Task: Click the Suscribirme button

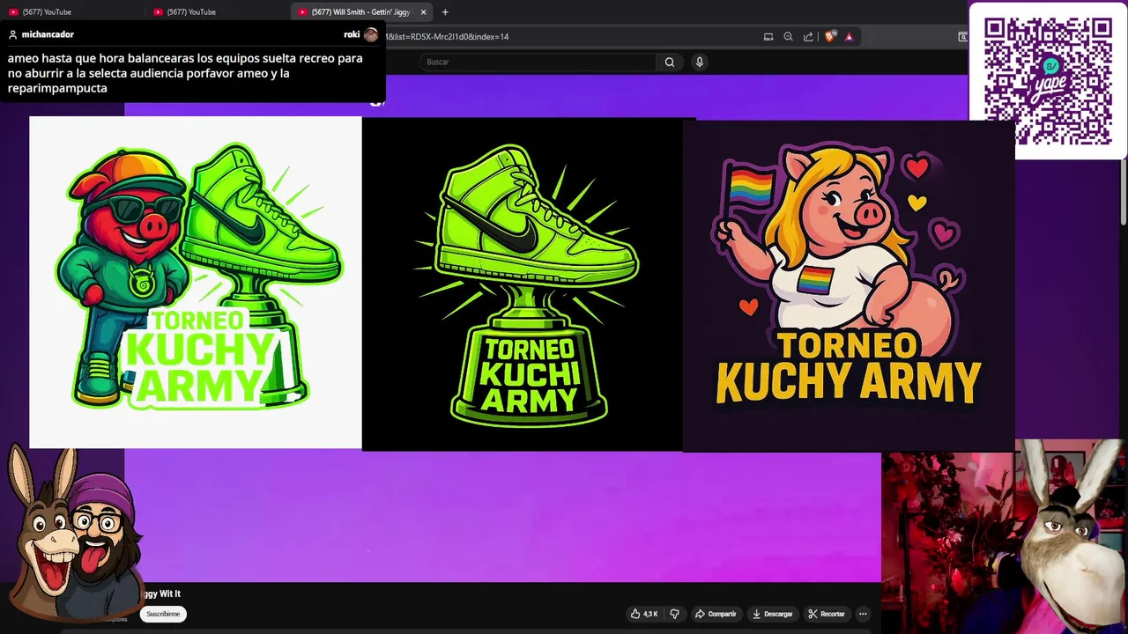Action: (163, 614)
